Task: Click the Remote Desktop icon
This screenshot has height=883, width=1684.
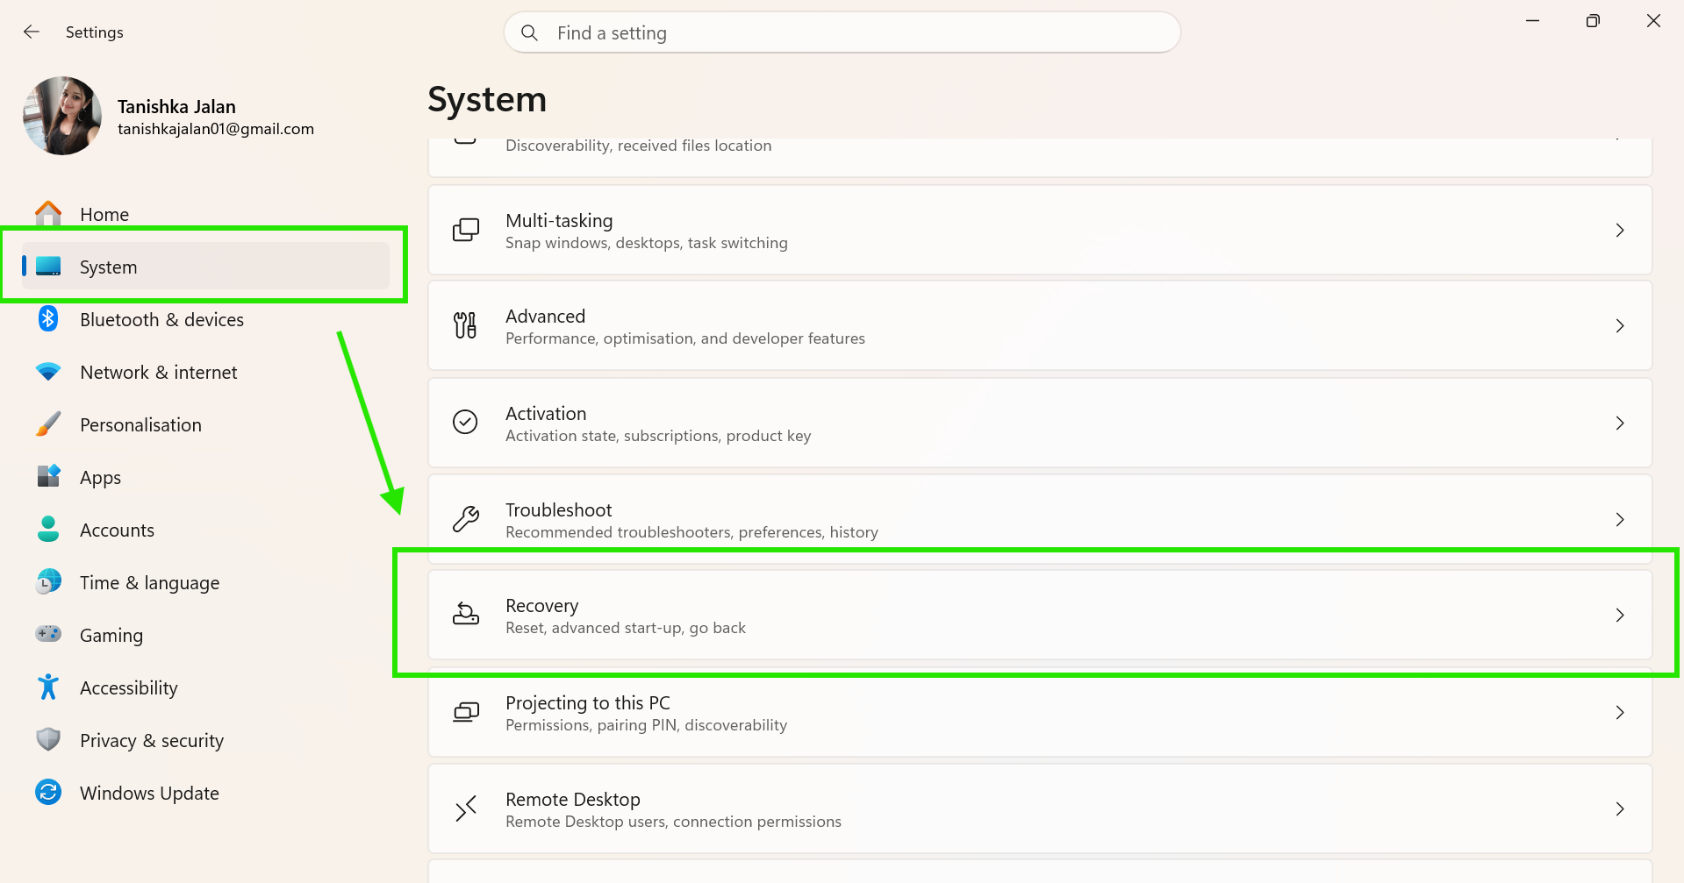Action: point(466,808)
